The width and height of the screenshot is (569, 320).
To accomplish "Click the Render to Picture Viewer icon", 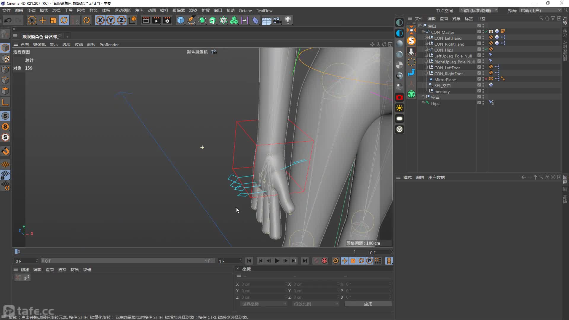I will 156,20.
